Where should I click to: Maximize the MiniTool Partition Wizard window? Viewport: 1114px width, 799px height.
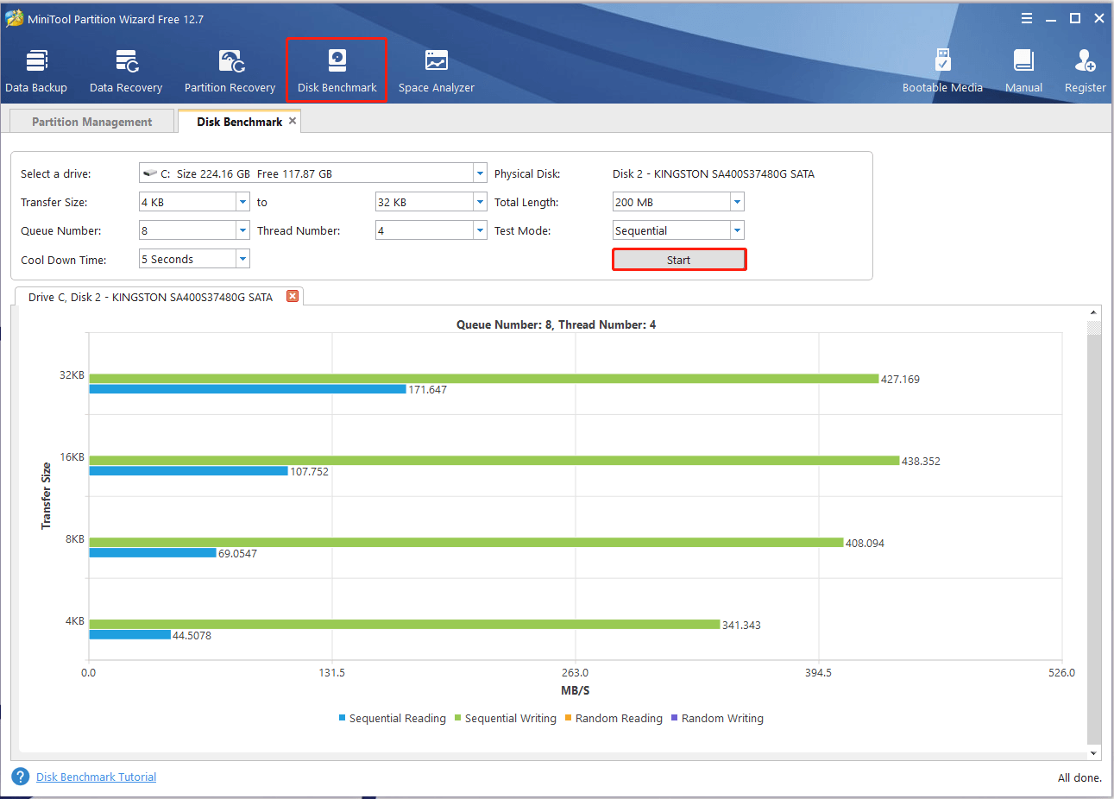click(1075, 18)
